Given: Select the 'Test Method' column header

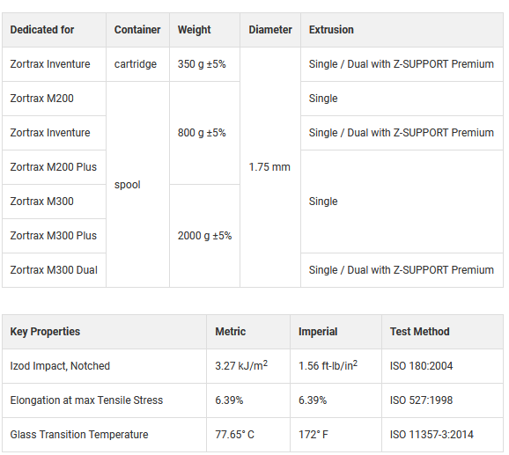Looking at the screenshot, I should (x=442, y=332).
